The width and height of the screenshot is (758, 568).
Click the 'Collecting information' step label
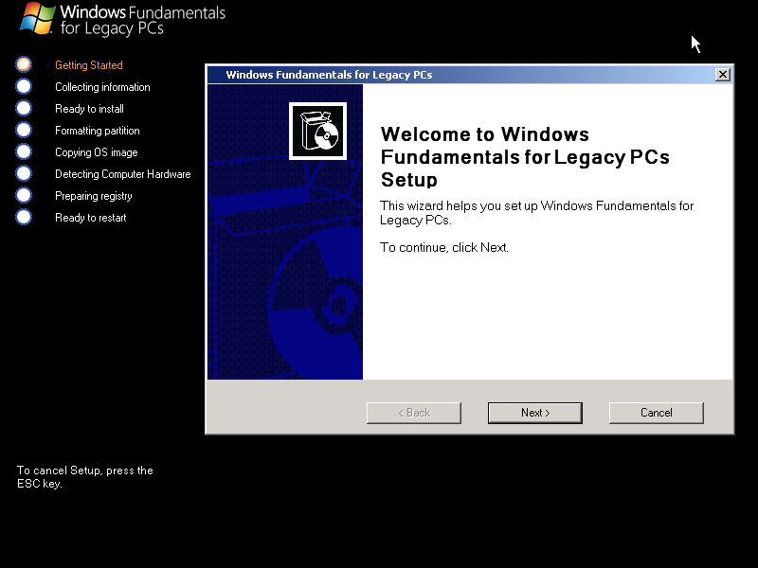point(102,87)
